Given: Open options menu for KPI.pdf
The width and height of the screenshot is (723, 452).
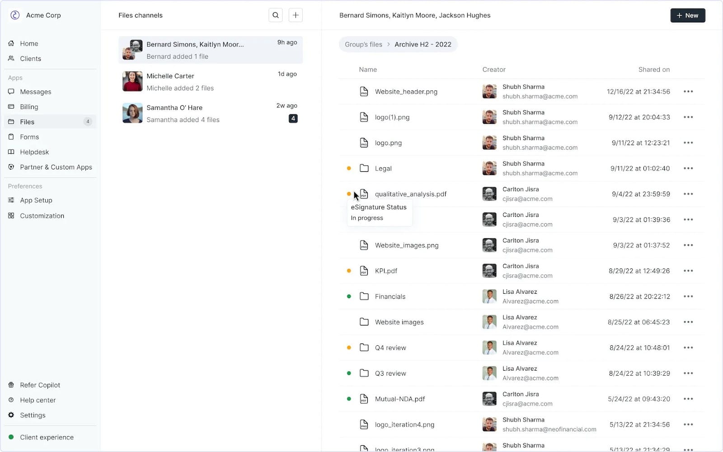Looking at the screenshot, I should click(688, 270).
